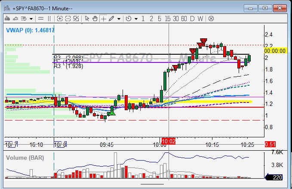Click the 10:02 crosshair time marker
Screen dimensions: 292x189
[169, 142]
